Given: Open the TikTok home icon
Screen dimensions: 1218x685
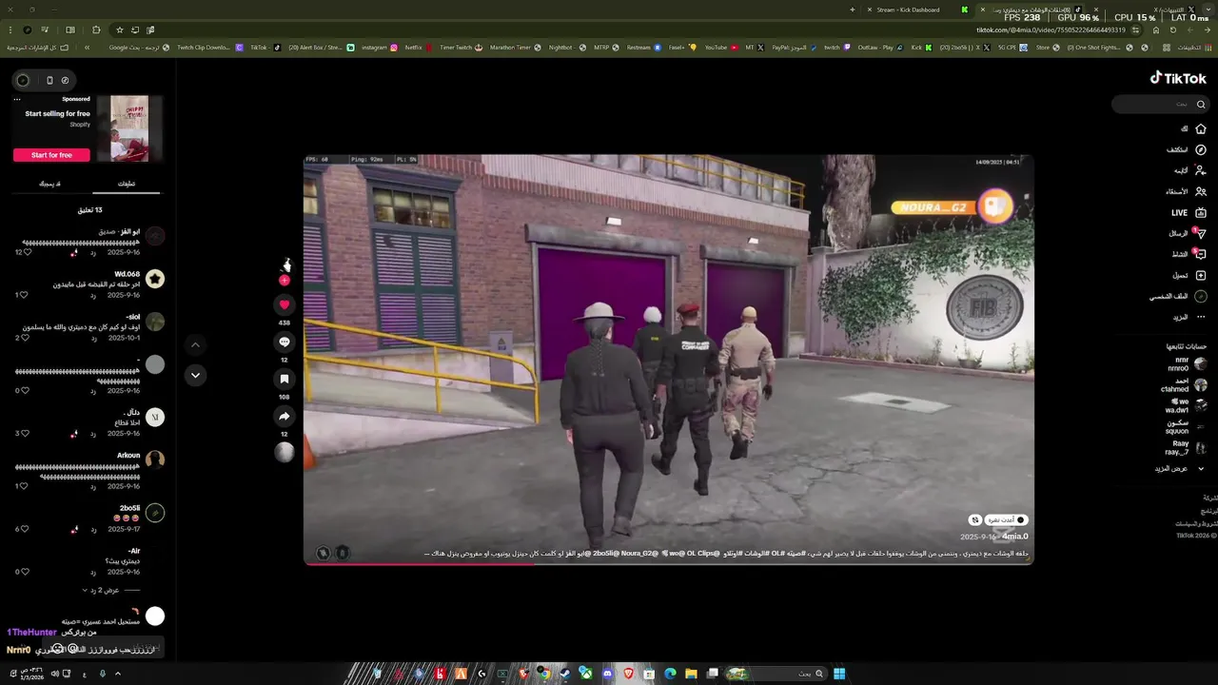Looking at the screenshot, I should pyautogui.click(x=1201, y=128).
